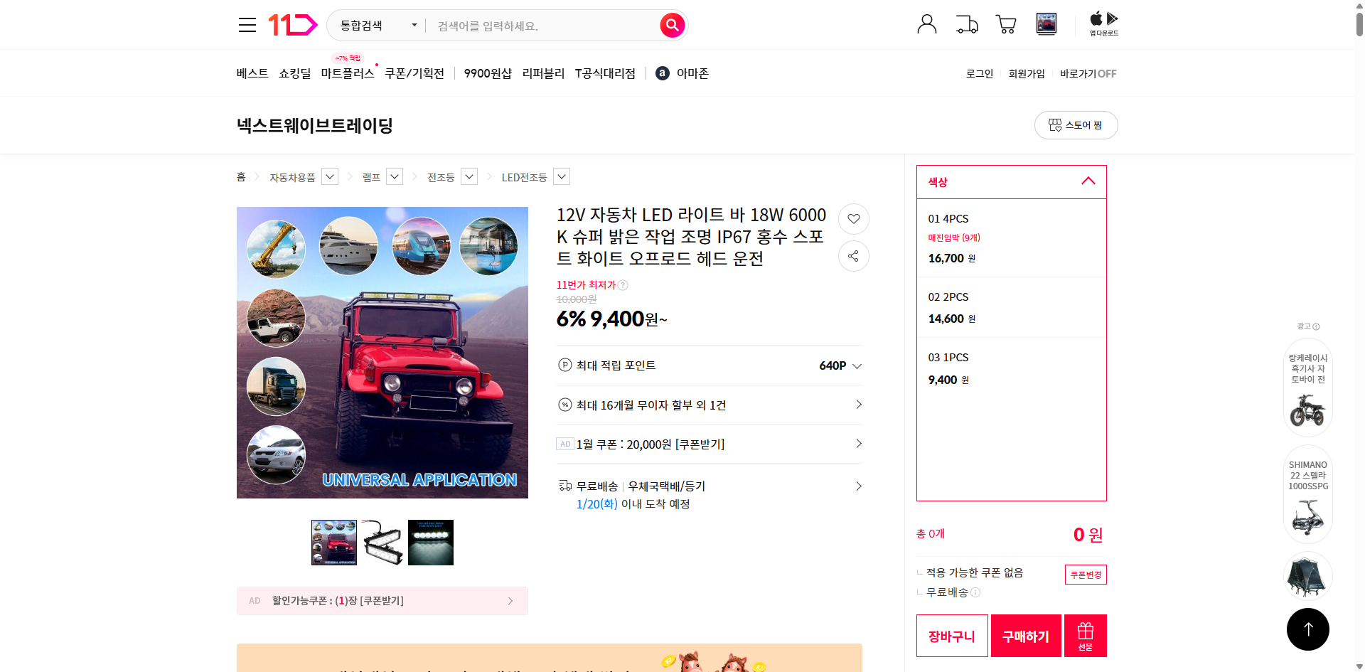This screenshot has width=1365, height=672.
Task: Add product to wishlist with heart icon
Action: (x=853, y=219)
